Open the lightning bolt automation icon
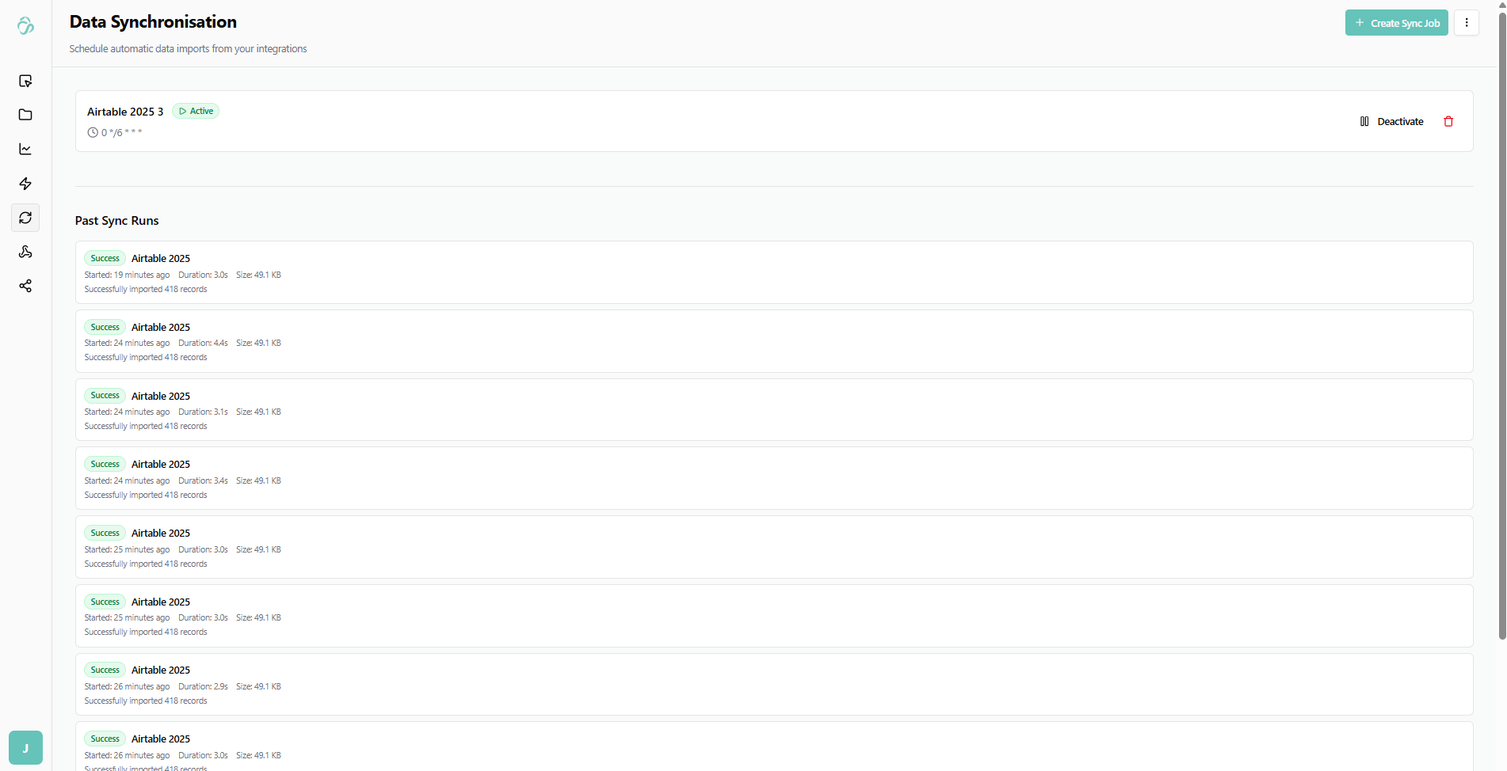The width and height of the screenshot is (1507, 771). pyautogui.click(x=25, y=184)
